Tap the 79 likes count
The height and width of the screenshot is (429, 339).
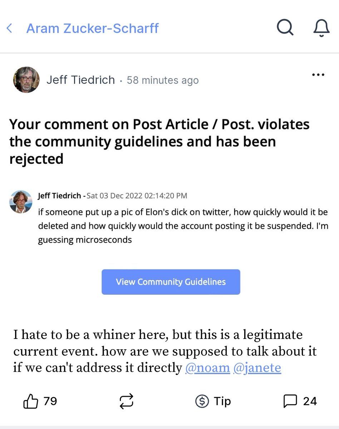[50, 401]
